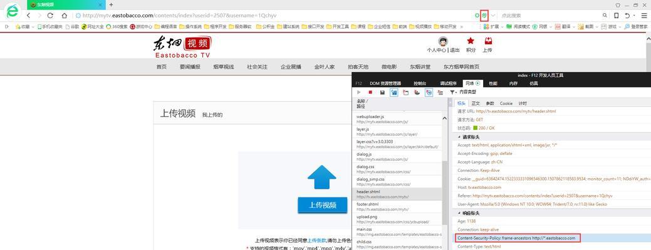Open the browser home page icon
This screenshot has height=250, width=651.
65,16
